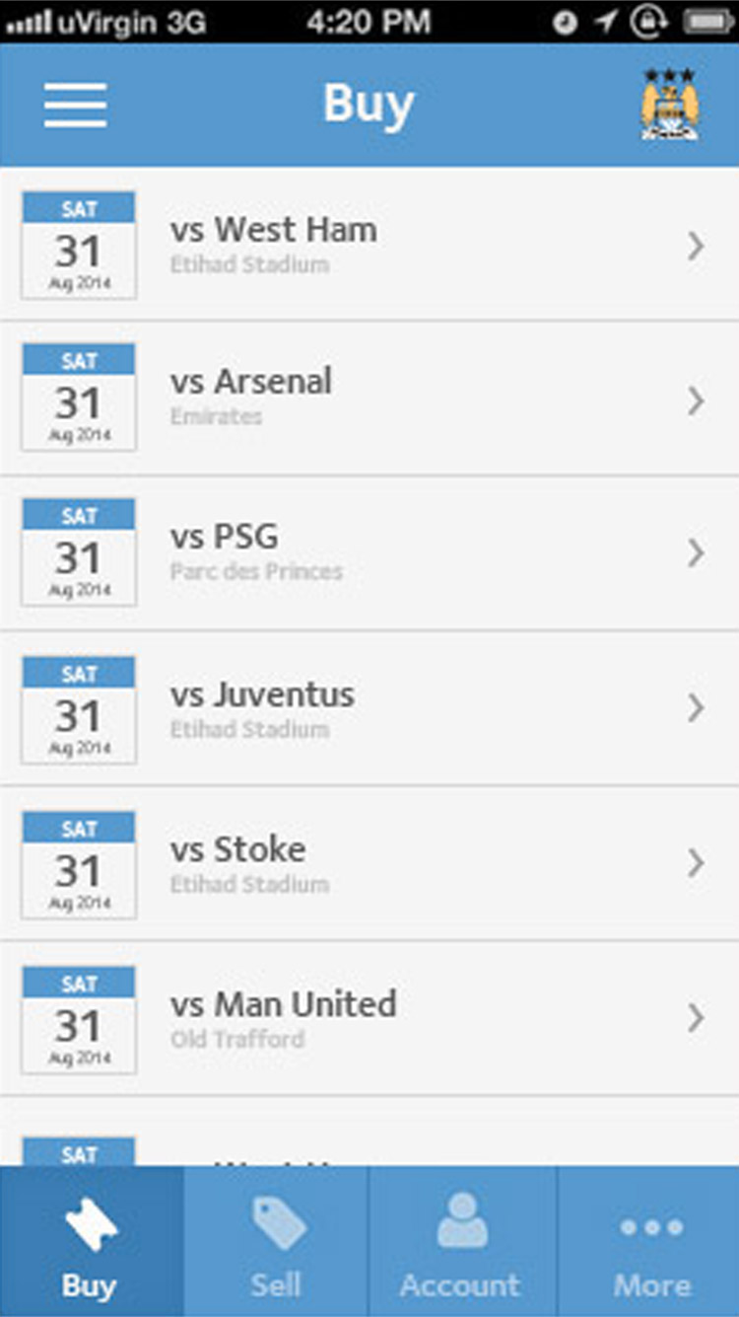This screenshot has width=739, height=1317.
Task: Tap the Manchester City club crest
Action: tap(670, 105)
